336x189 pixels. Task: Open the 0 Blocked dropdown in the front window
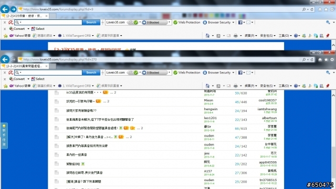[x=169, y=72]
